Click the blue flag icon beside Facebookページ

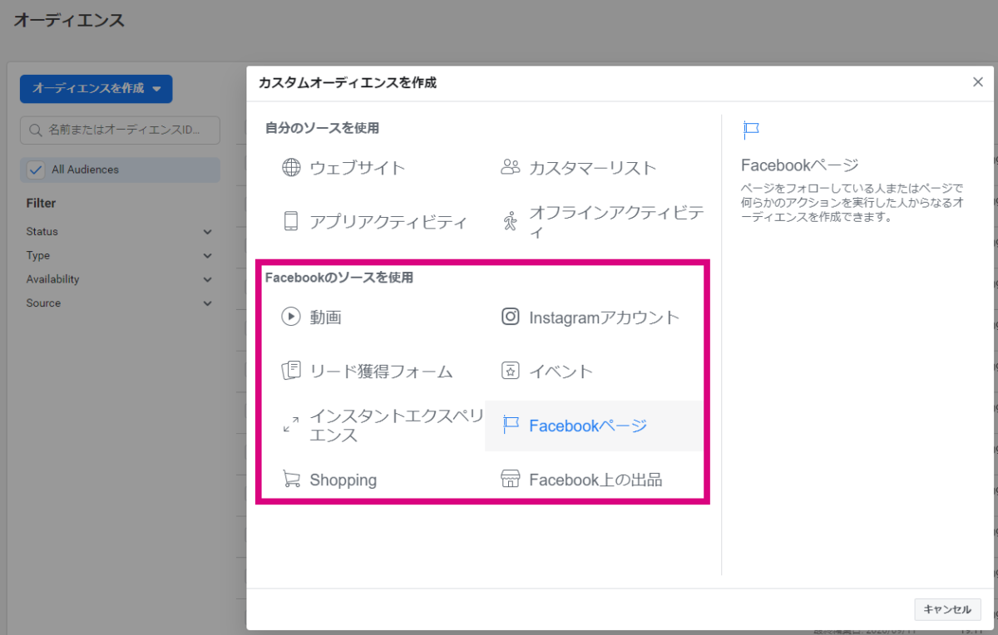pyautogui.click(x=511, y=426)
